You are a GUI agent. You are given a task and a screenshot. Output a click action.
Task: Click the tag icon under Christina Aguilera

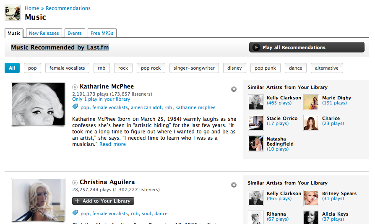tap(75, 213)
